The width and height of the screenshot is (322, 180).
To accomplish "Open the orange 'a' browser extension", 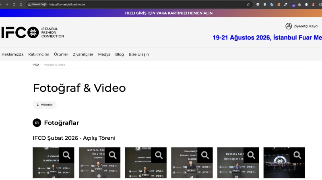I will pyautogui.click(x=279, y=4).
